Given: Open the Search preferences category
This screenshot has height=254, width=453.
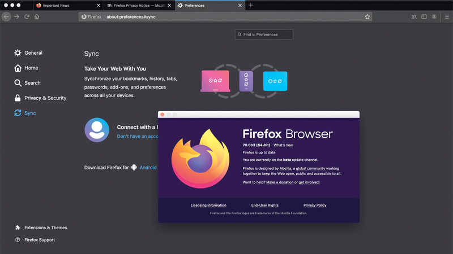Looking at the screenshot, I should click(32, 83).
